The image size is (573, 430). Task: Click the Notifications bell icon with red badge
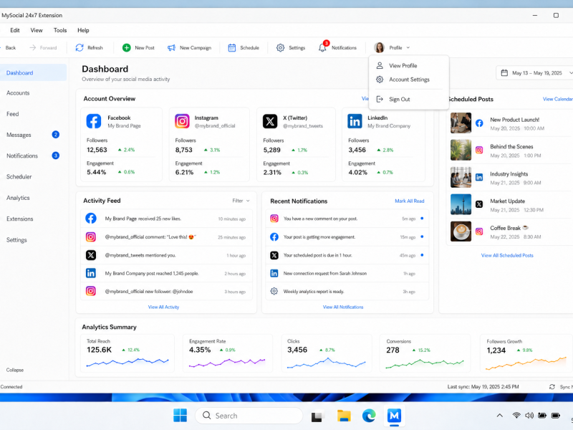[323, 47]
